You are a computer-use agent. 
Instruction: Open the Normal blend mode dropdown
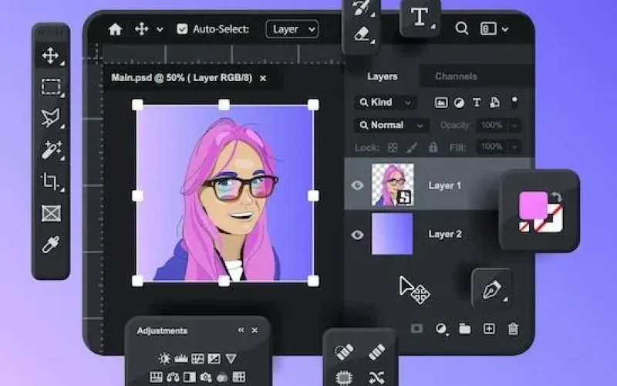(391, 125)
